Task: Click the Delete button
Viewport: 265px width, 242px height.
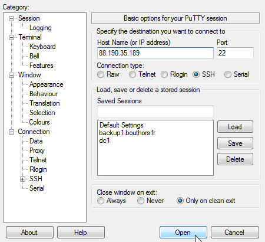Action: tap(235, 159)
